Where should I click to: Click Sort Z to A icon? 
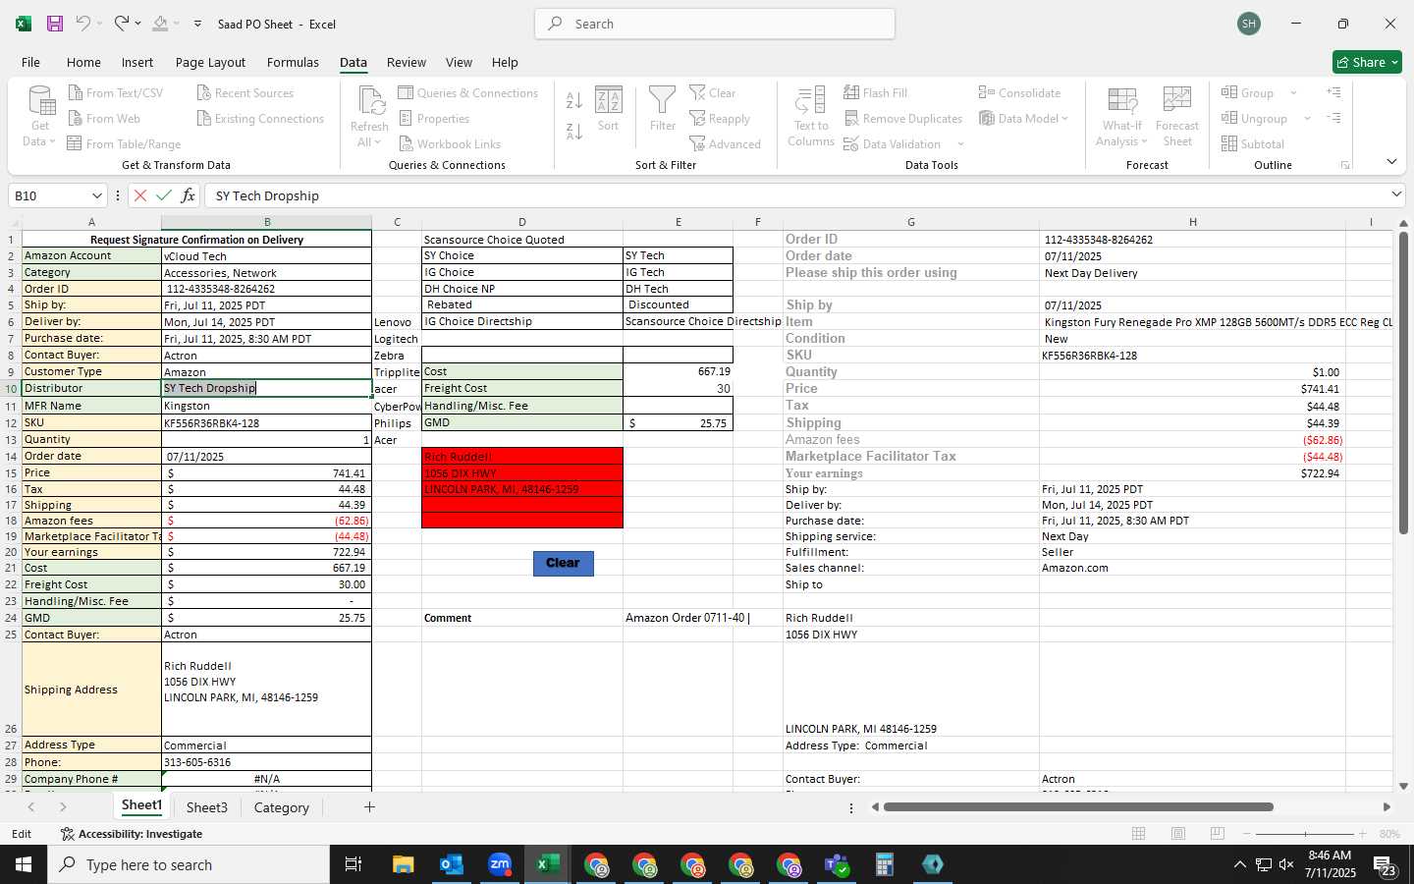click(574, 131)
